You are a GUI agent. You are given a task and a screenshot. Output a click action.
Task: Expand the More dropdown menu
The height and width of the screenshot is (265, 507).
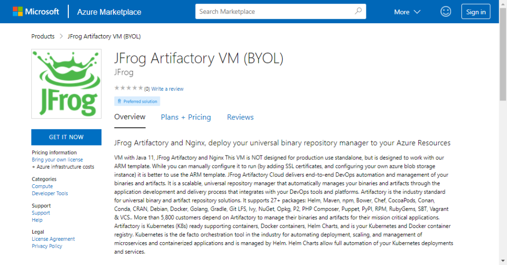(x=407, y=12)
